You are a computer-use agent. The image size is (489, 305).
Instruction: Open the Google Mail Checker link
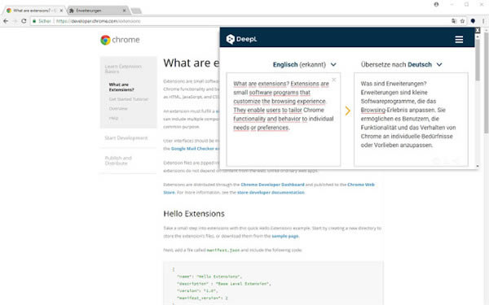196,149
